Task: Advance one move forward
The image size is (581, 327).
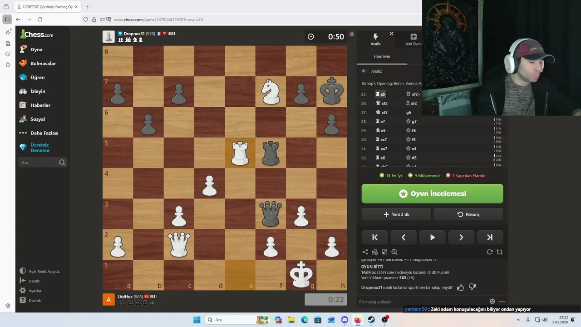Action: [461, 237]
